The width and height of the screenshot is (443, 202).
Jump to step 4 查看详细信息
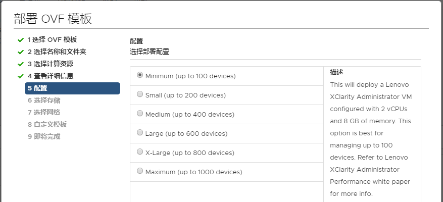(x=51, y=76)
